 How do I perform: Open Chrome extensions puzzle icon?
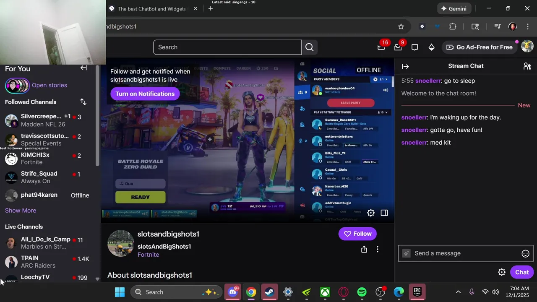click(x=453, y=26)
